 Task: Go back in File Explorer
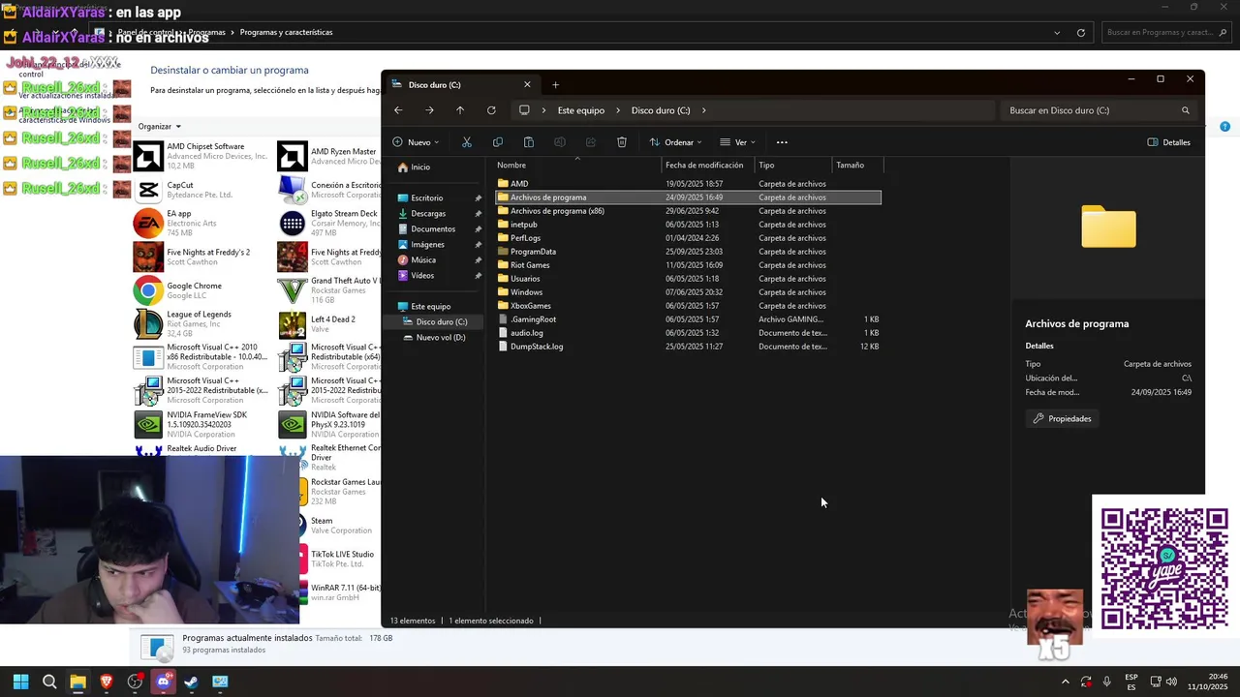398,110
